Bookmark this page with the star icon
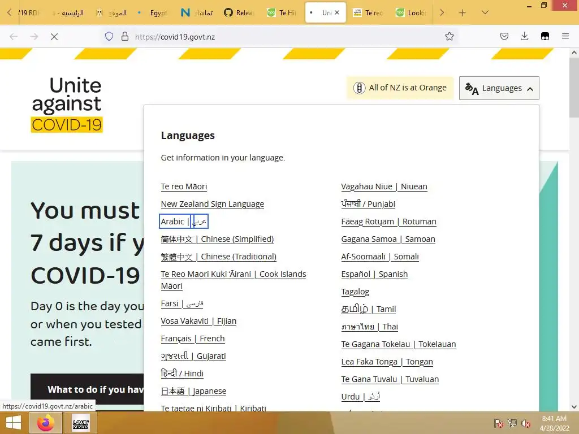Viewport: 579px width, 434px height. pos(450,36)
